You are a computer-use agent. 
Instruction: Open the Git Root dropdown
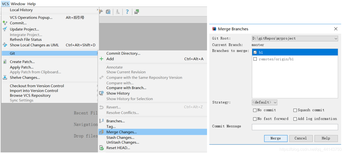pos(295,39)
